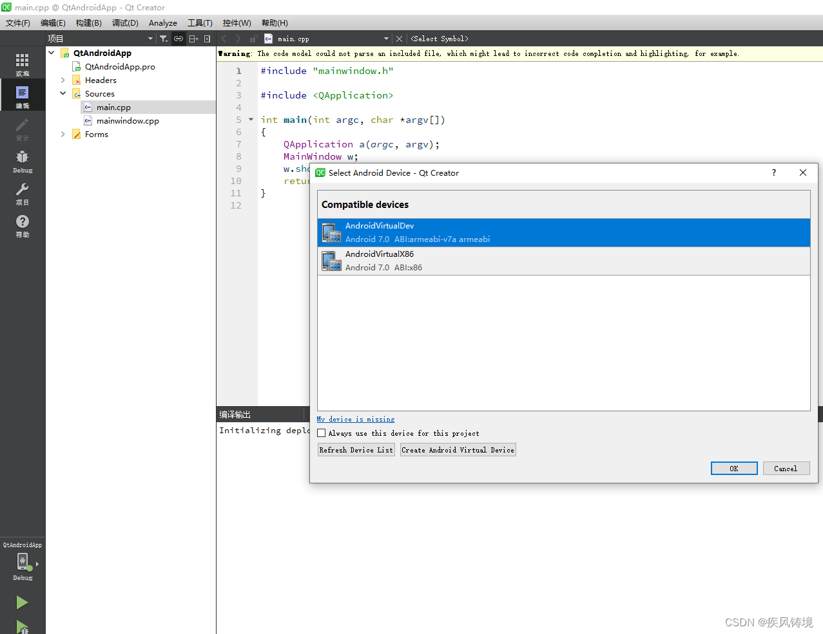Image resolution: width=823 pixels, height=634 pixels.
Task: Expand the Headers folder
Action: coord(63,80)
